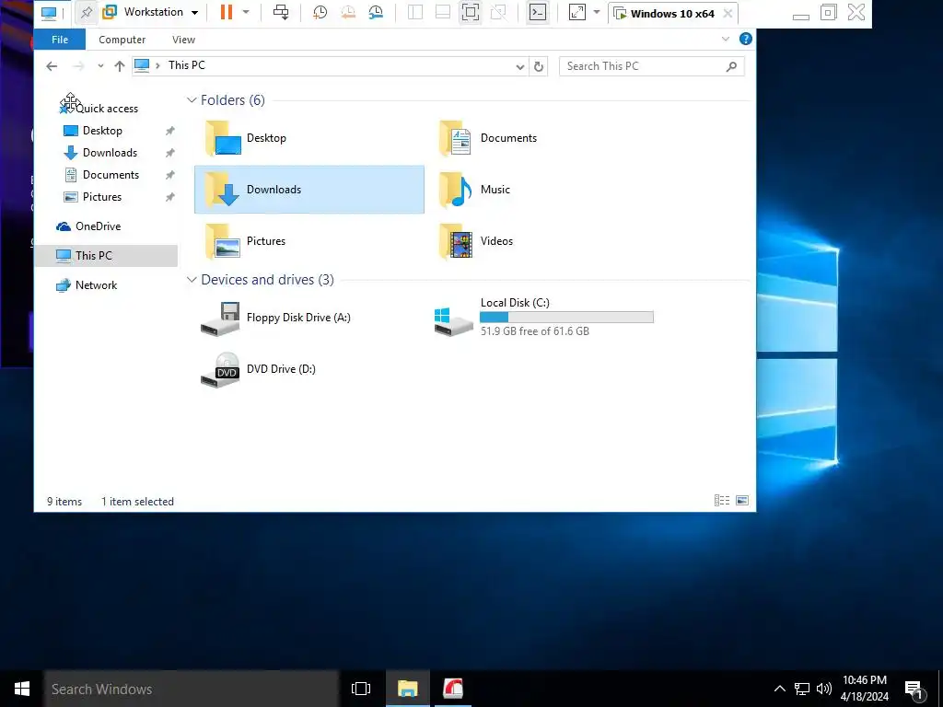Click the This PC address bar path
Image resolution: width=943 pixels, height=707 pixels.
point(186,65)
